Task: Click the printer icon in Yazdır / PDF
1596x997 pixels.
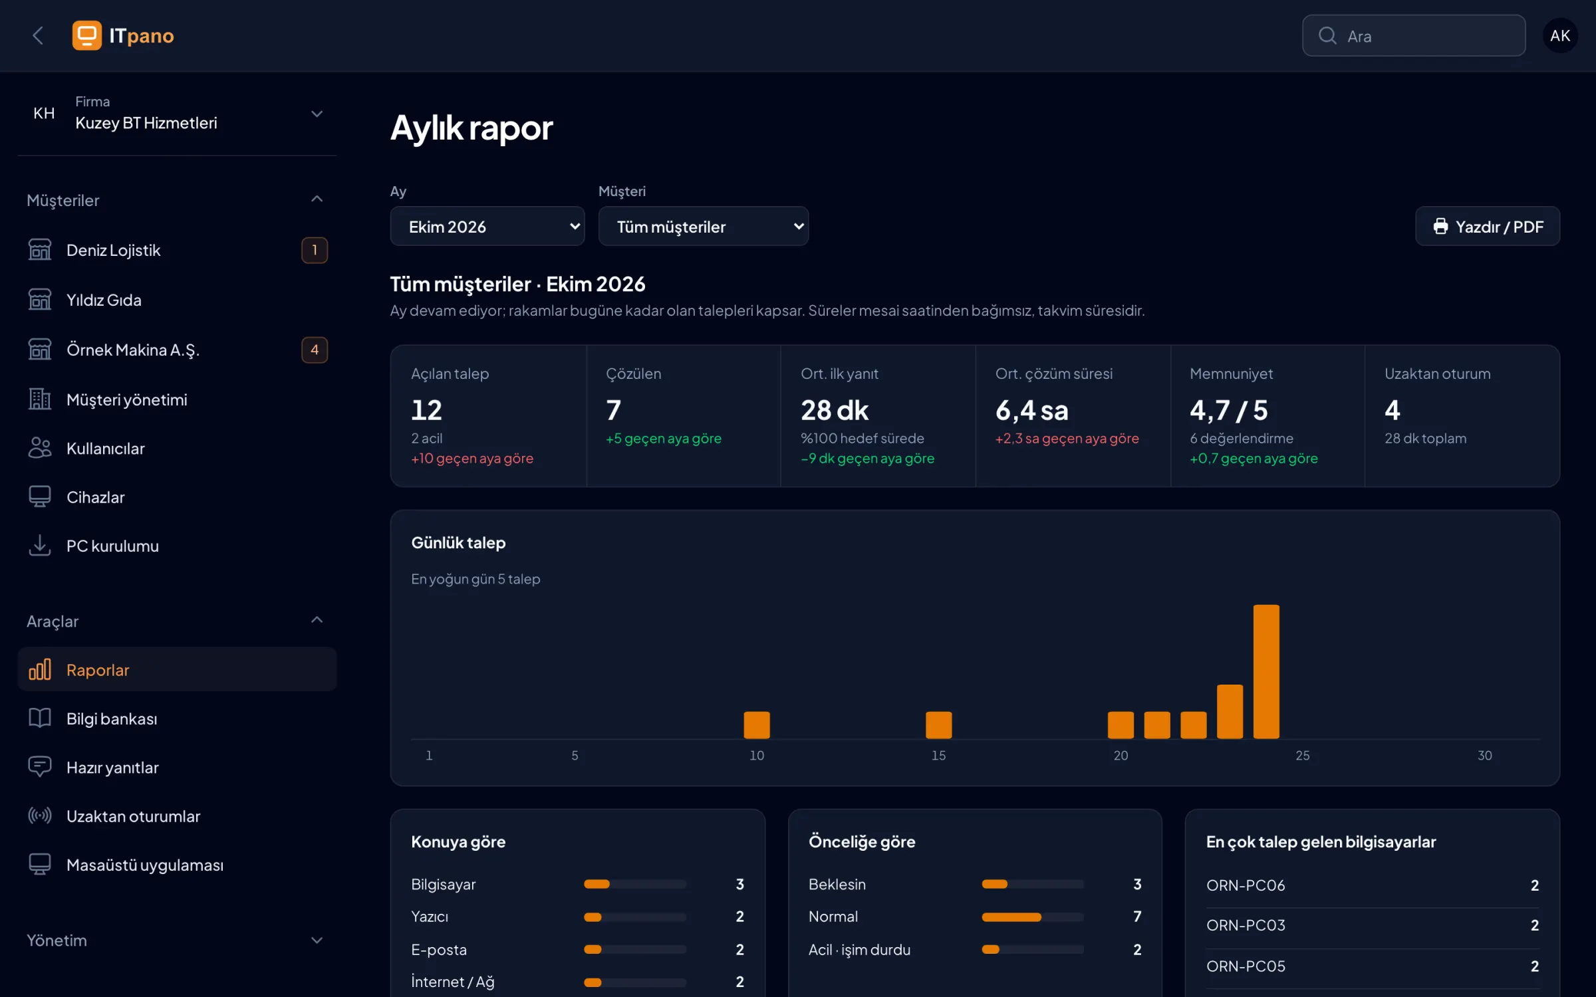Action: pyautogui.click(x=1440, y=227)
